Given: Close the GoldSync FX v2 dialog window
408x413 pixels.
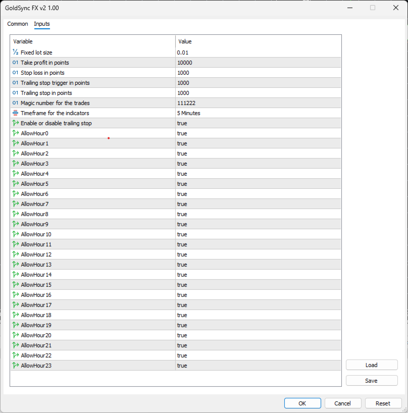Looking at the screenshot, I should coord(395,8).
